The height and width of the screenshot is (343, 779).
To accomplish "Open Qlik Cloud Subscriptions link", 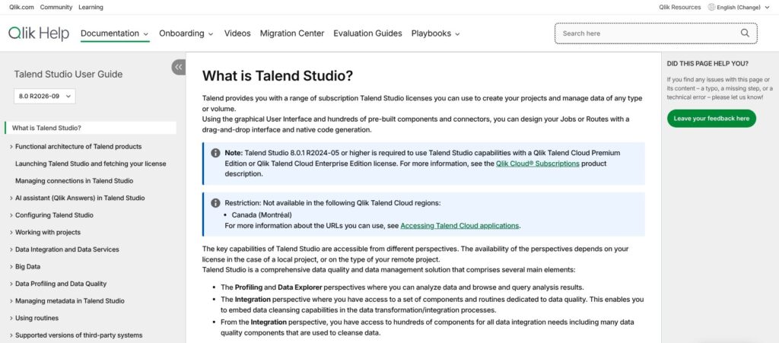I will (x=538, y=164).
